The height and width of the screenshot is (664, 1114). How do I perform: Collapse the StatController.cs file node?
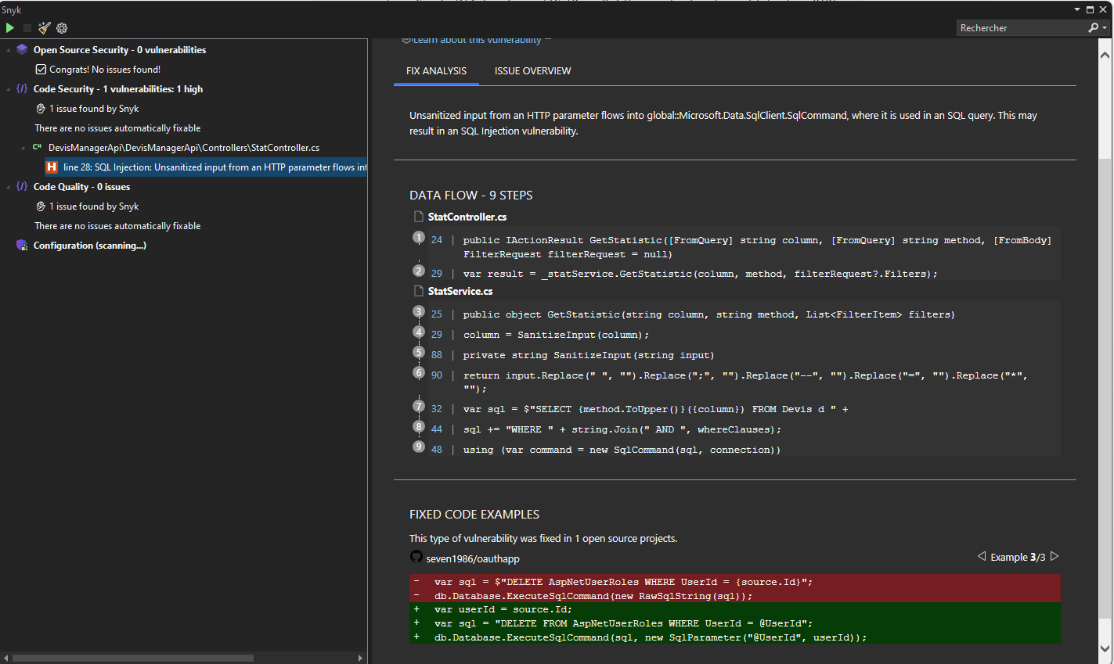click(23, 147)
